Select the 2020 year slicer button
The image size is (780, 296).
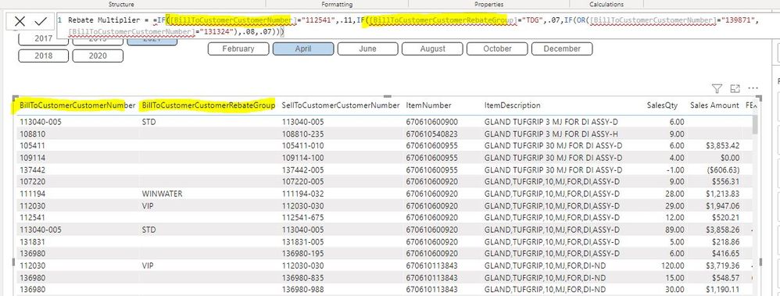coord(98,55)
